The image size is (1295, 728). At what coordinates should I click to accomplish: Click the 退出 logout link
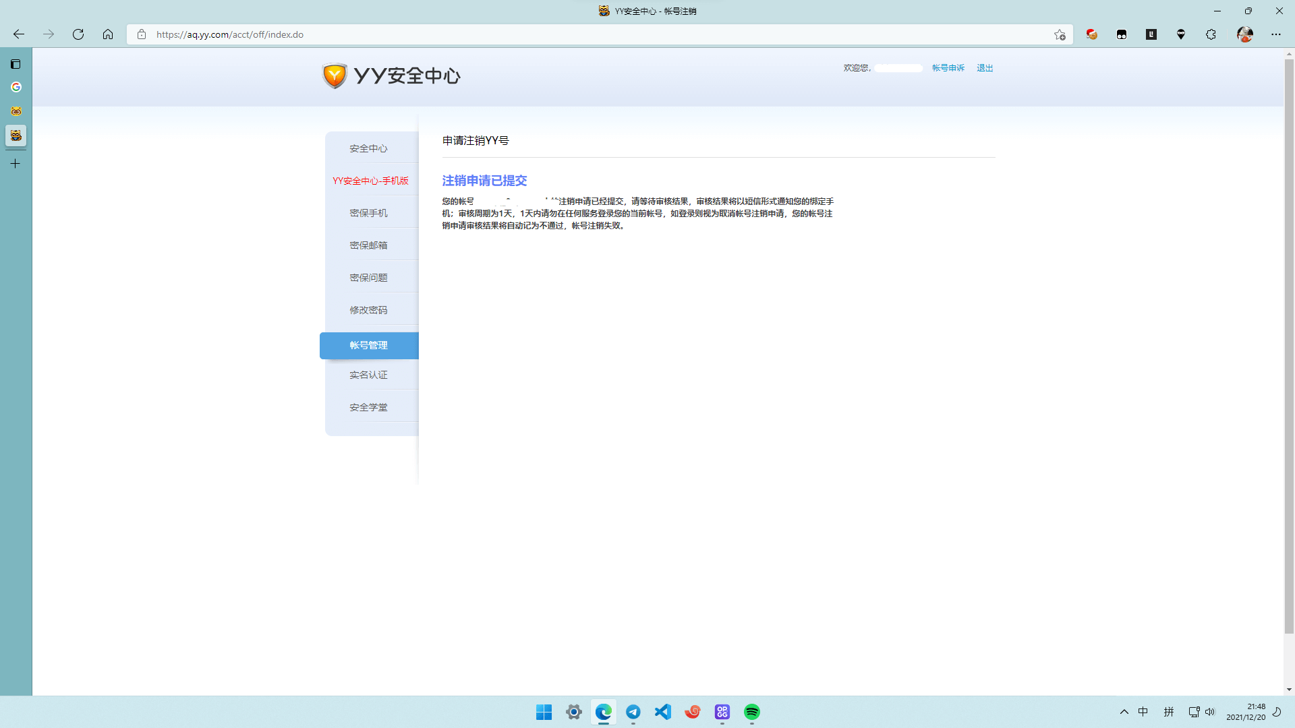pos(985,68)
